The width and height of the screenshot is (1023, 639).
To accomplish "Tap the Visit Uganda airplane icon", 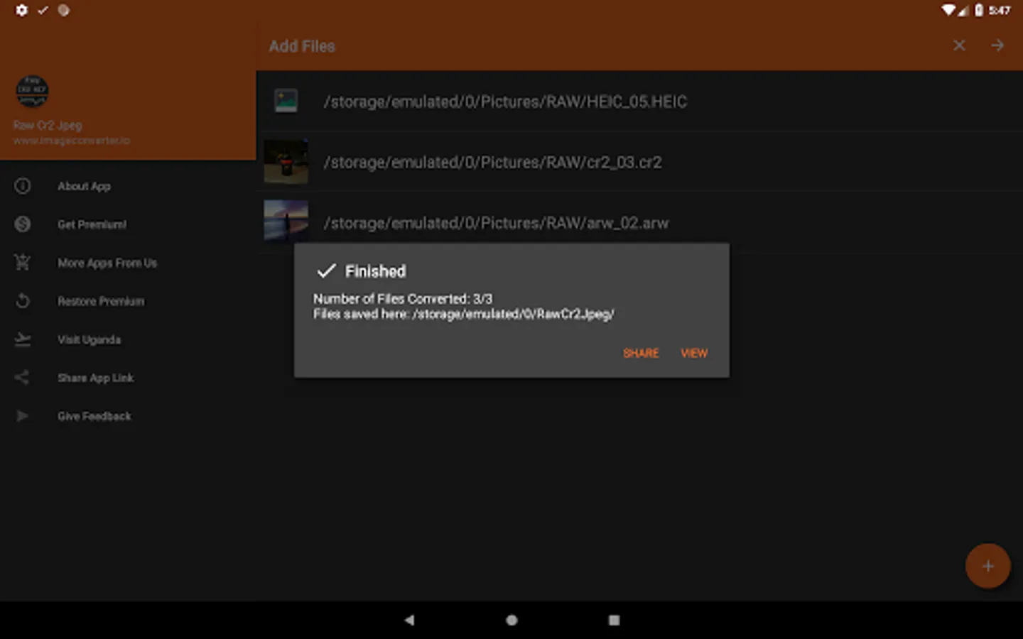I will [23, 339].
